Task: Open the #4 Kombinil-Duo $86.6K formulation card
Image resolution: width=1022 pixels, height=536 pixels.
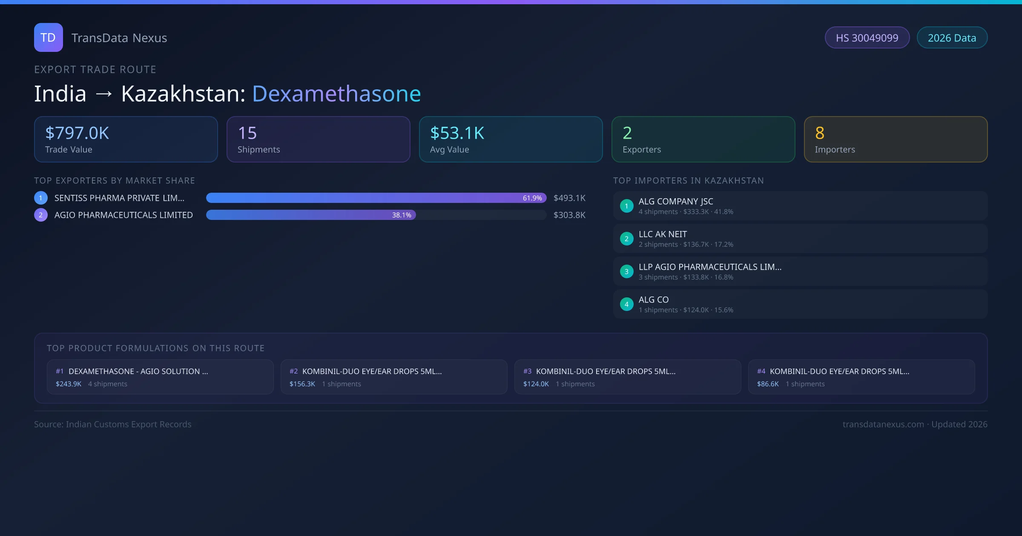Action: (x=861, y=377)
